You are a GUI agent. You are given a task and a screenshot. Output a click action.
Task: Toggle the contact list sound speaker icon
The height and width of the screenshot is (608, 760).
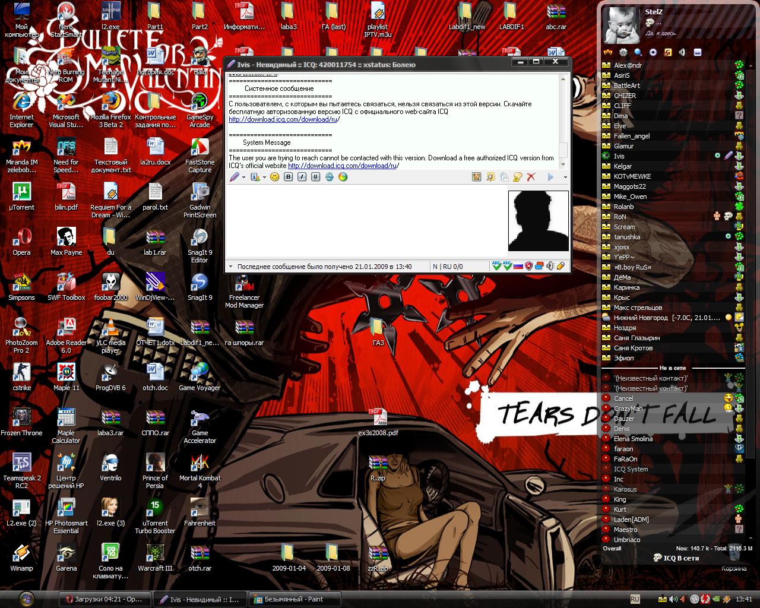tap(682, 52)
